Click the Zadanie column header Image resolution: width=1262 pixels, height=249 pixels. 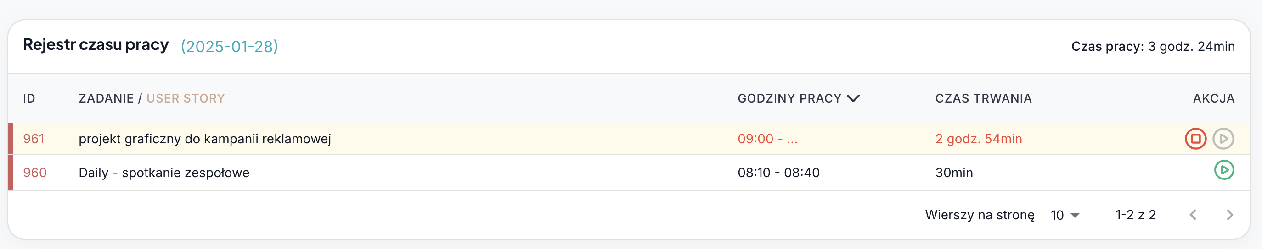106,98
